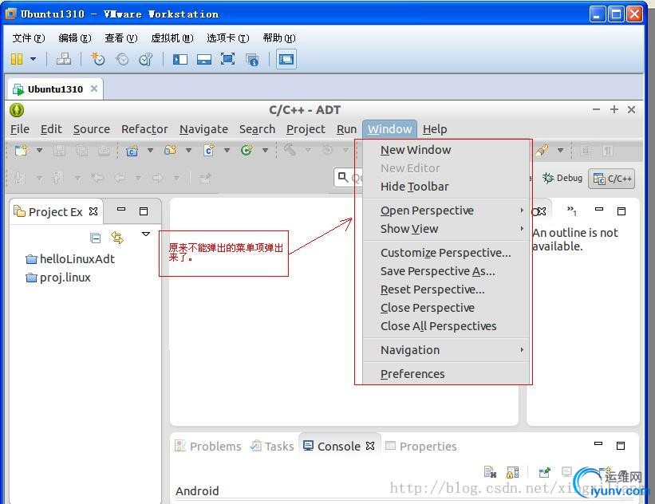Click the VMware send Ctrl+Alt+Del icon
The height and width of the screenshot is (504, 655).
coord(64,59)
